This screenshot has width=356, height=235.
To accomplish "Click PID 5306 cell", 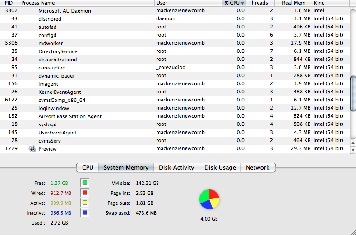I will click(x=11, y=43).
